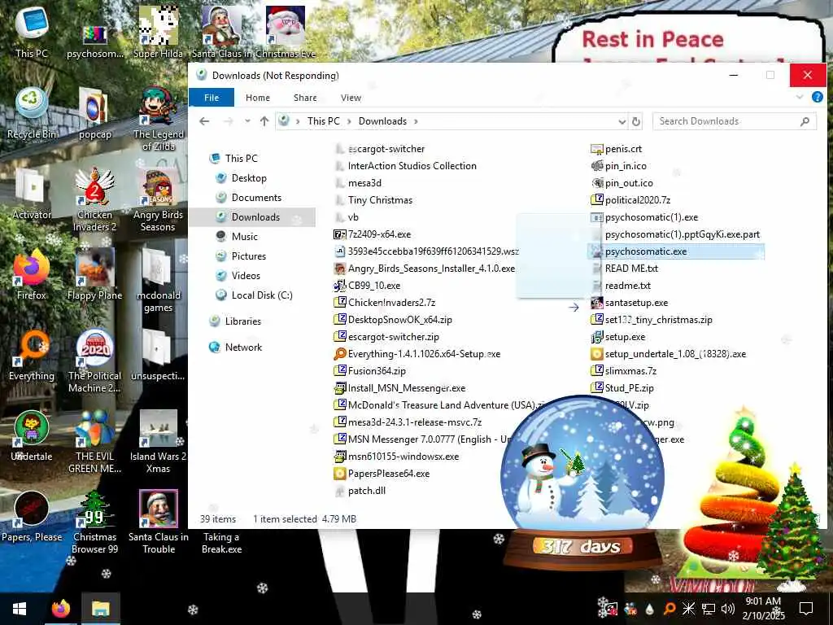This screenshot has width=833, height=625.
Task: Open the View ribbon tab
Action: coord(351,98)
